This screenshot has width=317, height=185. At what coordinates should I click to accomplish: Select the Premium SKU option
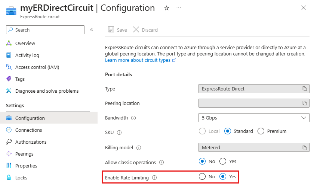pyautogui.click(x=261, y=131)
